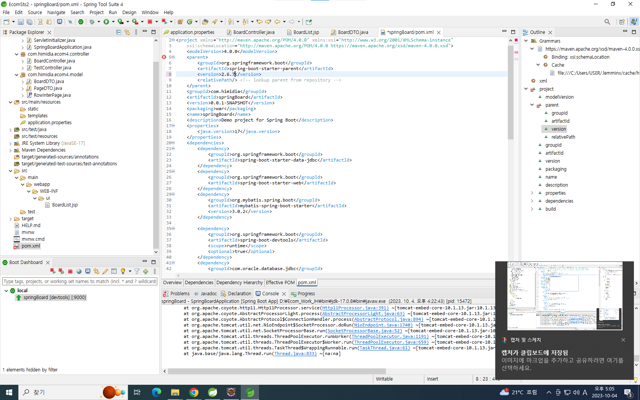Viewport: 640px width, 400px height.
Task: Click the console horizontal scrollbar thumb
Action: [277, 371]
